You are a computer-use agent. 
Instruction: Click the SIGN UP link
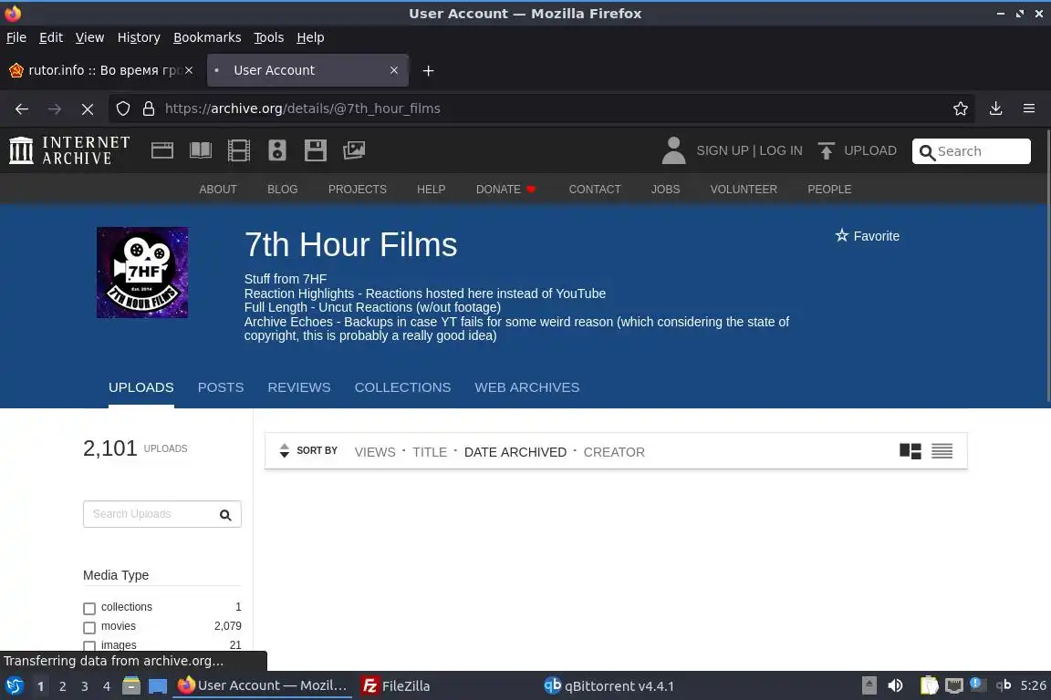click(722, 150)
